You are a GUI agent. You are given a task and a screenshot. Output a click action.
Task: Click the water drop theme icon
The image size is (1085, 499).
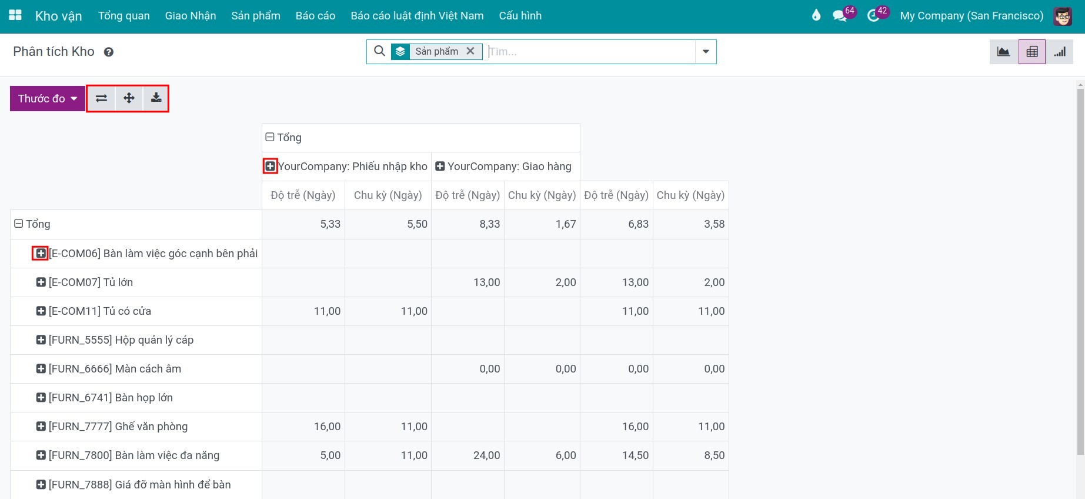pos(816,15)
